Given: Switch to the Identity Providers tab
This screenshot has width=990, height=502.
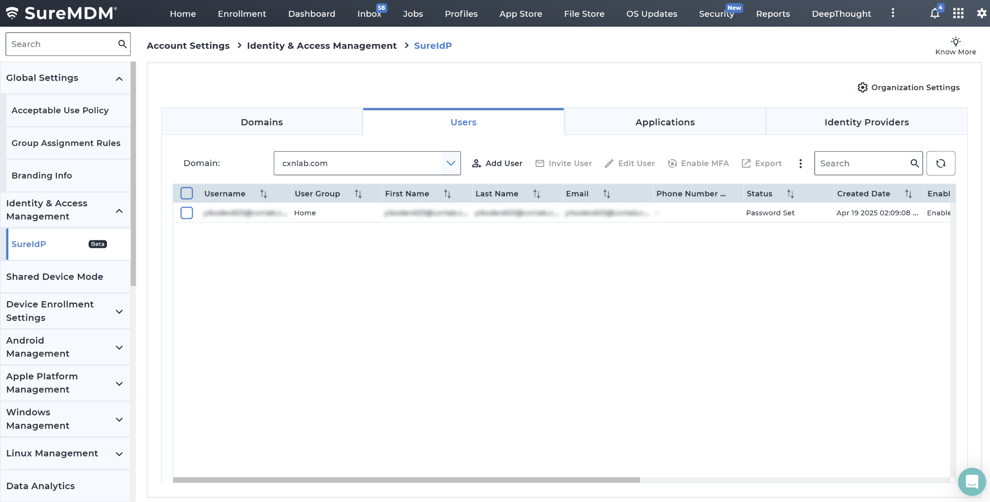Looking at the screenshot, I should click(x=866, y=122).
